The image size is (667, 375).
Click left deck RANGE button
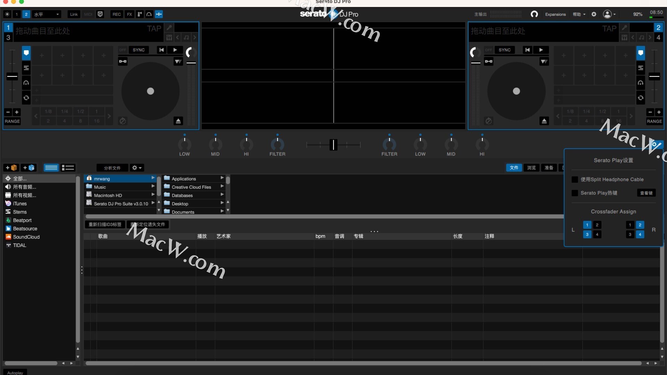tap(12, 121)
